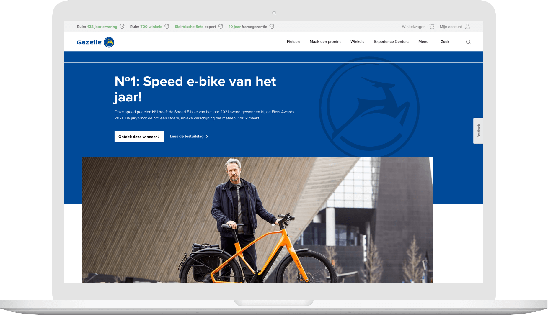Open the Menu navigation item
This screenshot has width=548, height=315.
pyautogui.click(x=423, y=42)
